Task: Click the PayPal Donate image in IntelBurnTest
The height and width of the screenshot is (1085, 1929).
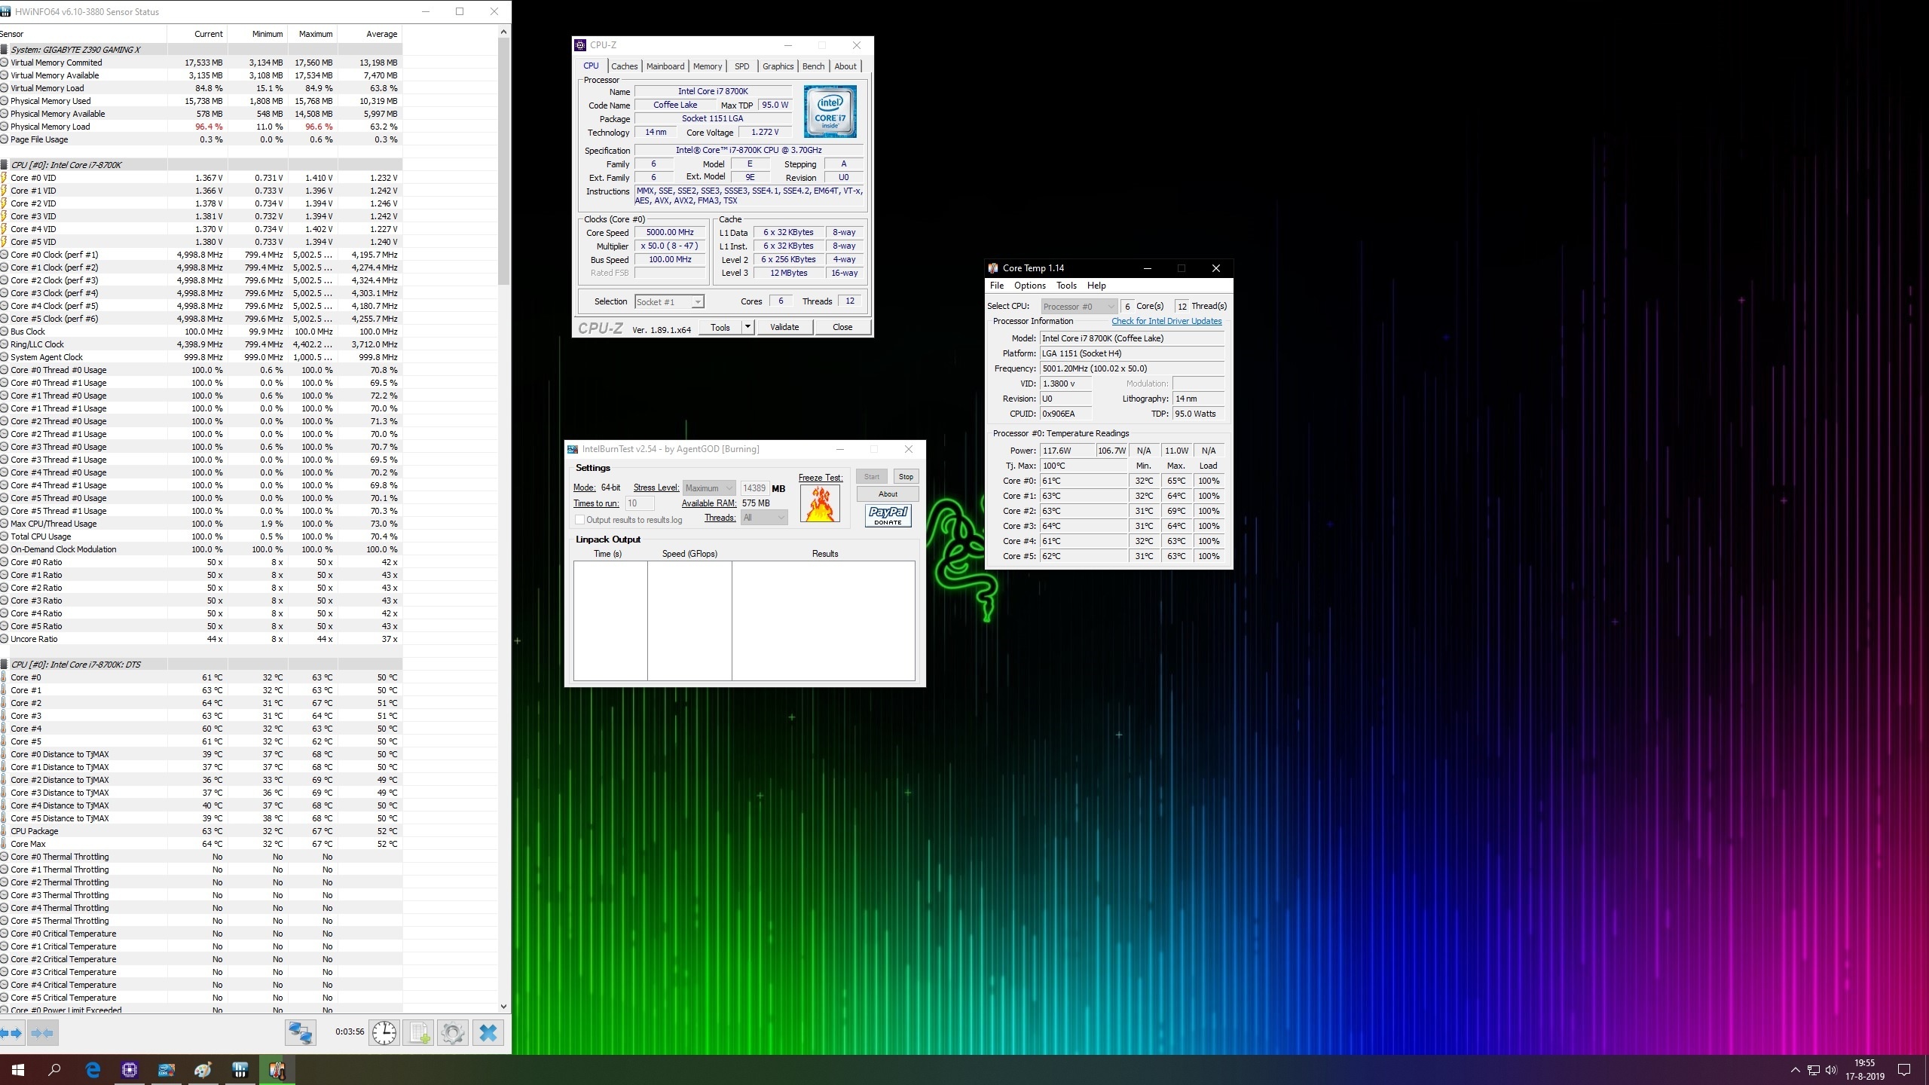Action: click(888, 515)
